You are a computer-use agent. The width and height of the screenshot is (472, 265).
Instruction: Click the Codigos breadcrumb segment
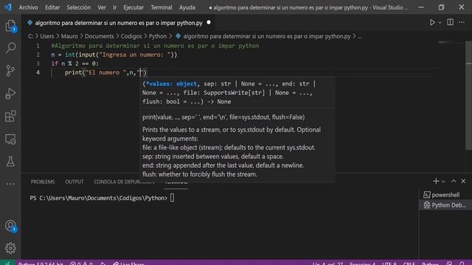coord(131,36)
